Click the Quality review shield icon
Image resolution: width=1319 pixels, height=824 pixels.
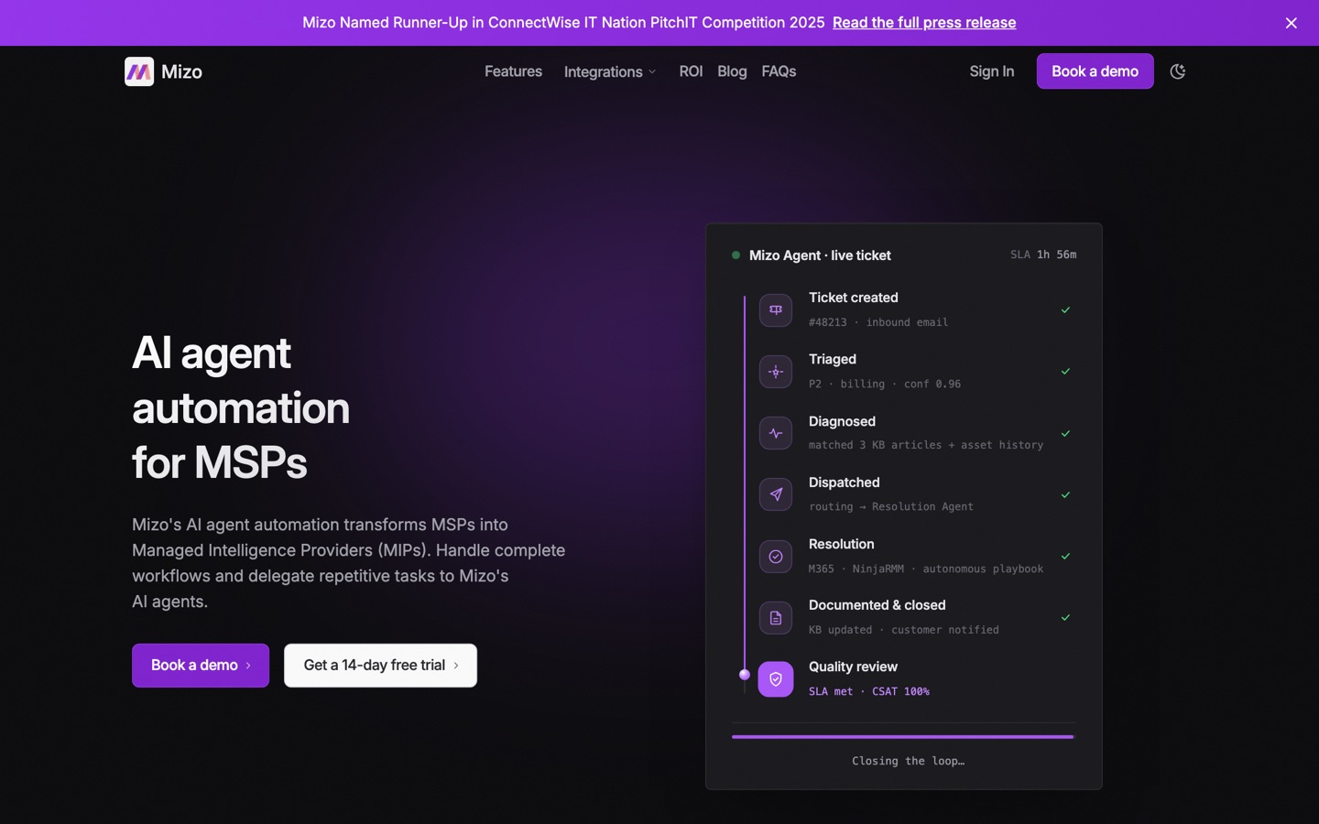pyautogui.click(x=776, y=679)
